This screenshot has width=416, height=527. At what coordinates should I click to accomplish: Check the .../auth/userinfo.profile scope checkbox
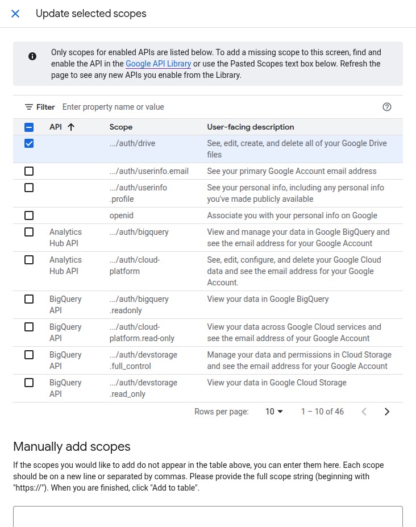click(29, 188)
